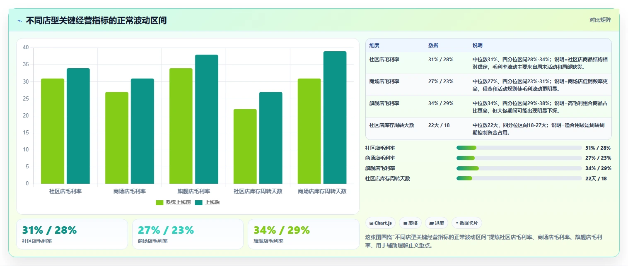The width and height of the screenshot is (628, 266).
Task: Click the teal 商场店毛利率 bar
Action: pos(143,131)
